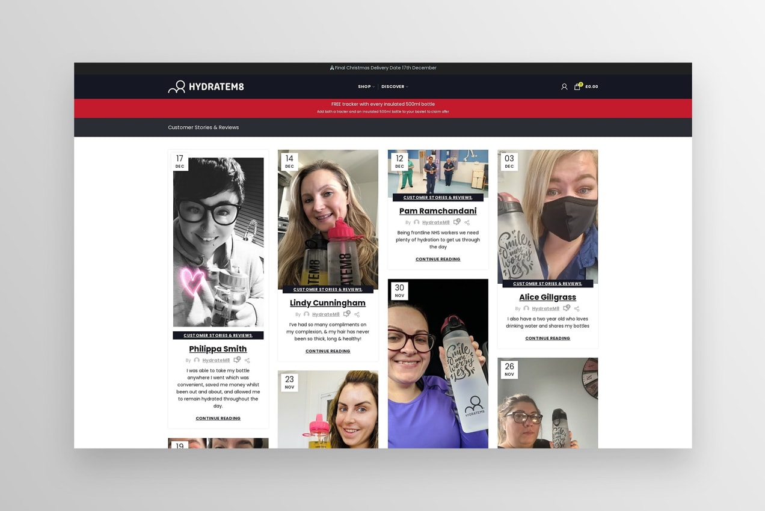Expand the DISCOVER dropdown menu

pyautogui.click(x=395, y=87)
